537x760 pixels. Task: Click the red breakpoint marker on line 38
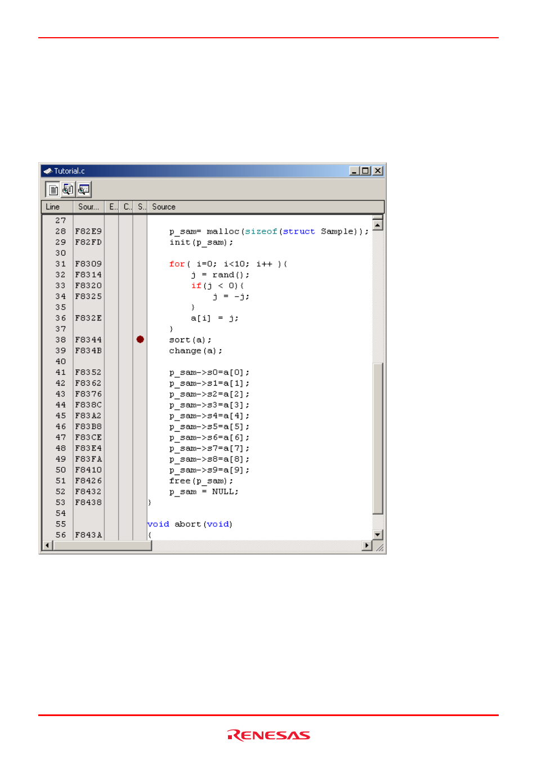pyautogui.click(x=140, y=339)
